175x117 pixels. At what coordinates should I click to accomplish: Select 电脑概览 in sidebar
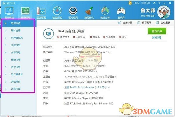[18, 23]
